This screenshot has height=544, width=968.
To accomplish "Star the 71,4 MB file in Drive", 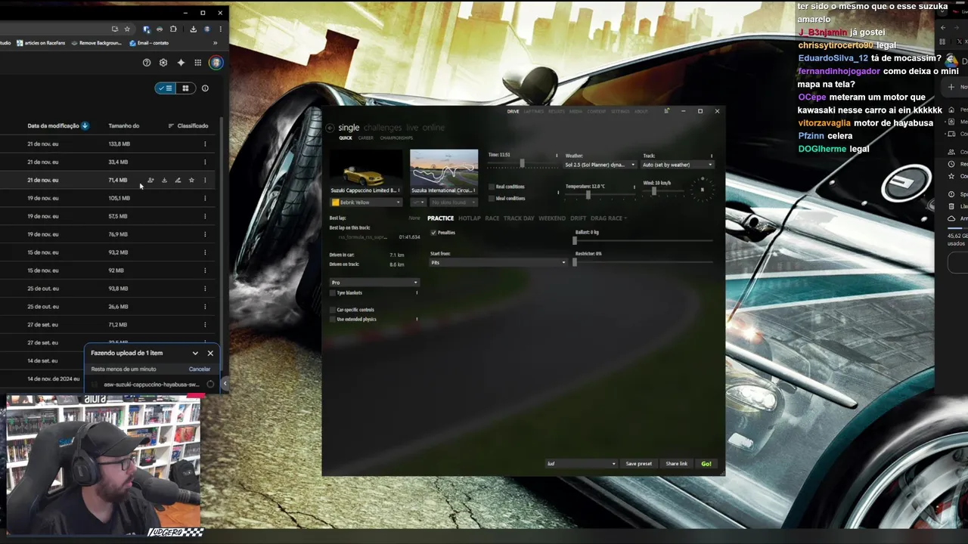I will tap(191, 180).
